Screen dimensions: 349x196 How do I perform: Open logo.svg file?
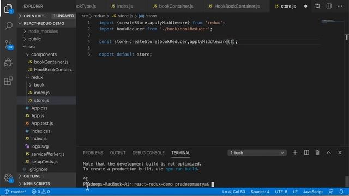tap(46, 146)
